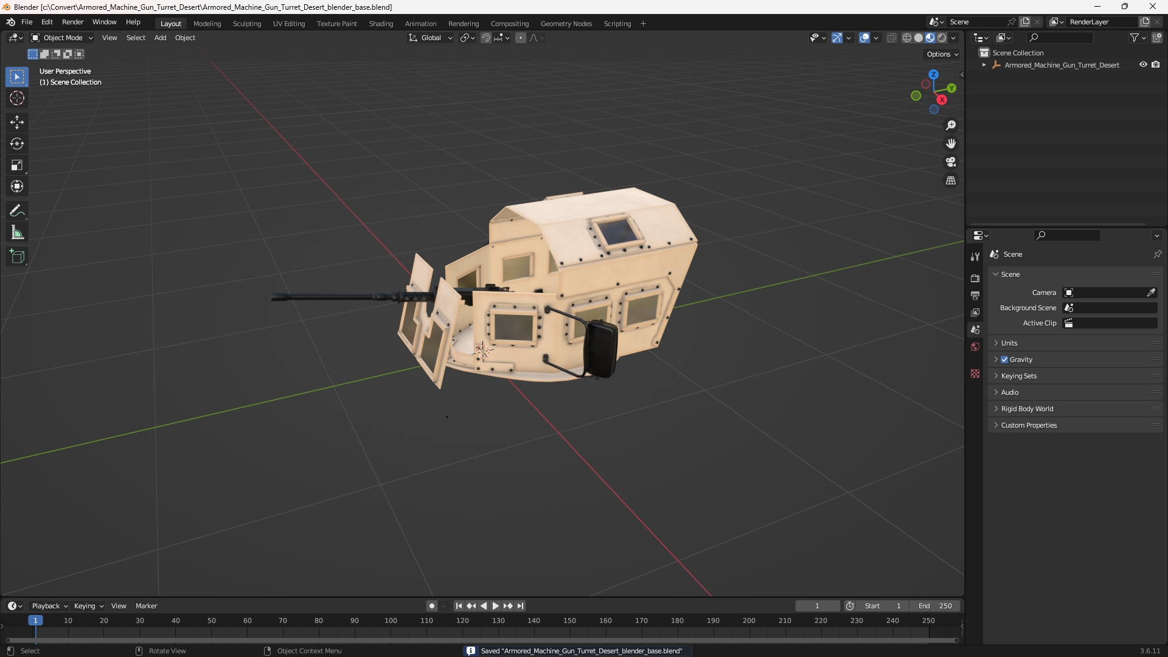Screen dimensions: 1168x657
Task: Select the Cursor tool in toolbar
Action: [17, 98]
